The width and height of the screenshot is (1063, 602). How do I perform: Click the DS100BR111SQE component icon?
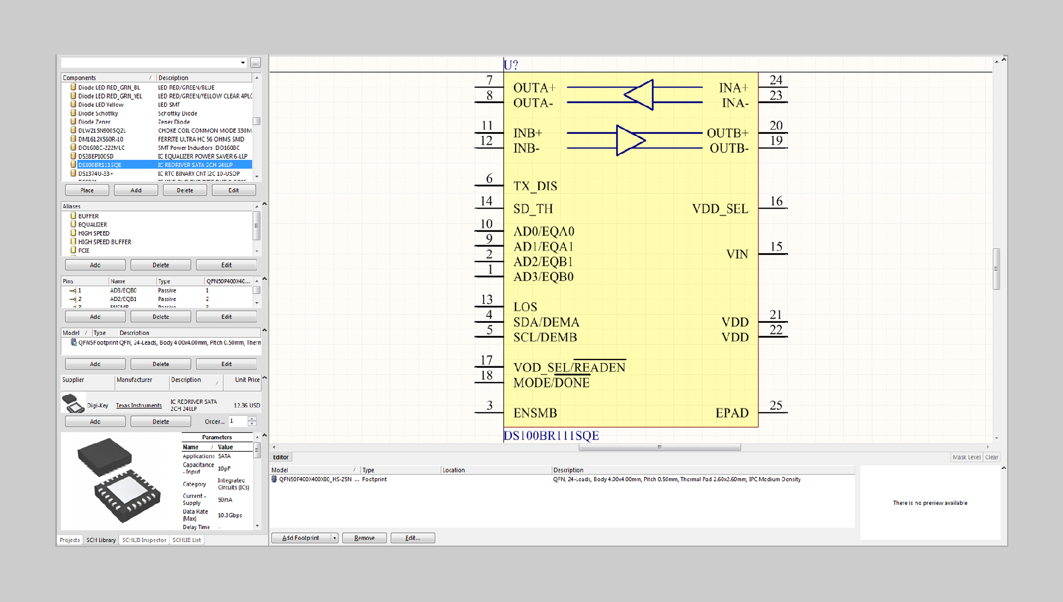pyautogui.click(x=73, y=165)
